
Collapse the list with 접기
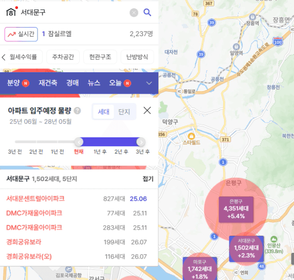tap(148, 179)
